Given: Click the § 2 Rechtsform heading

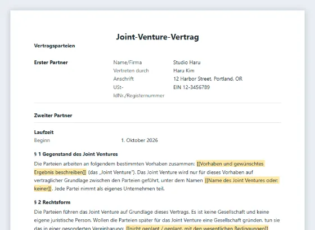Looking at the screenshot, I should 52,202.
